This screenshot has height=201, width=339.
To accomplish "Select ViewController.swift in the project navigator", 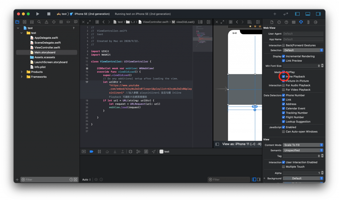I will 47,47.
